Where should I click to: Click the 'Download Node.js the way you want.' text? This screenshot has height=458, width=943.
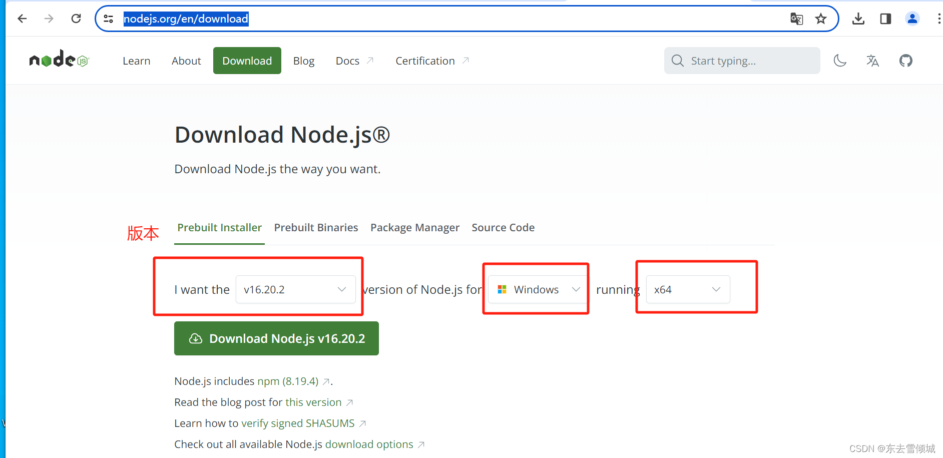coord(277,169)
